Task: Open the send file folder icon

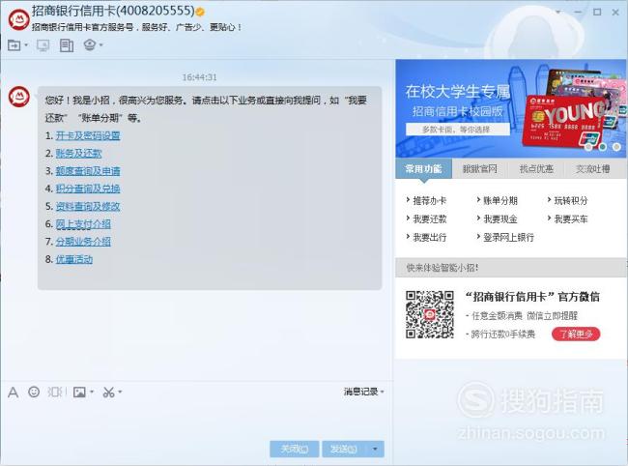Action: [14, 45]
